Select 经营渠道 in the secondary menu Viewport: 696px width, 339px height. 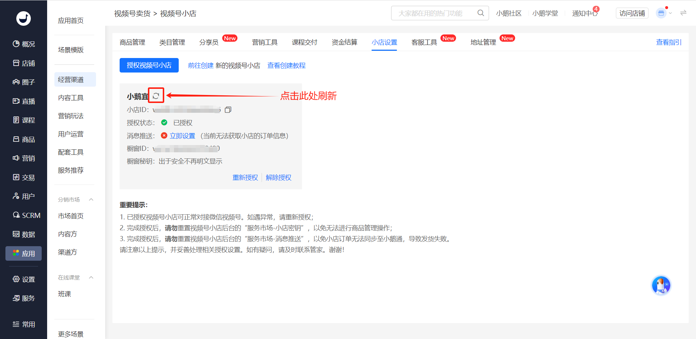click(75, 79)
